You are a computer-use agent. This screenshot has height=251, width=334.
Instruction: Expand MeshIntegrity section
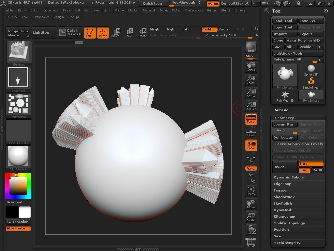(x=287, y=243)
